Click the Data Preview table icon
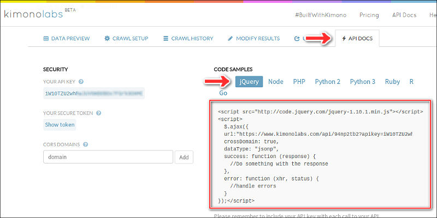 (x=46, y=39)
